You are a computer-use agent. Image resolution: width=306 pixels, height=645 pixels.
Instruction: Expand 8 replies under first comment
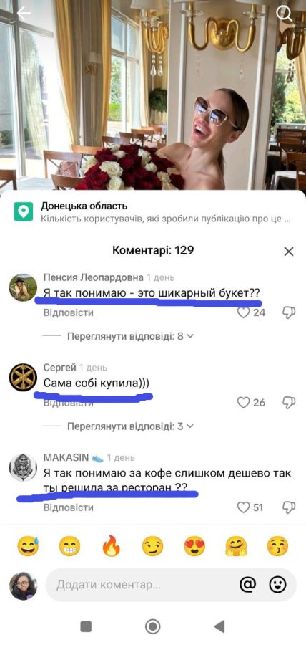coord(130,336)
